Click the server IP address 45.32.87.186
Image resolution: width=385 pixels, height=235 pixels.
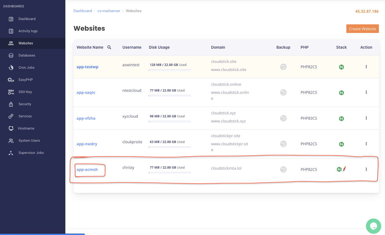(367, 11)
